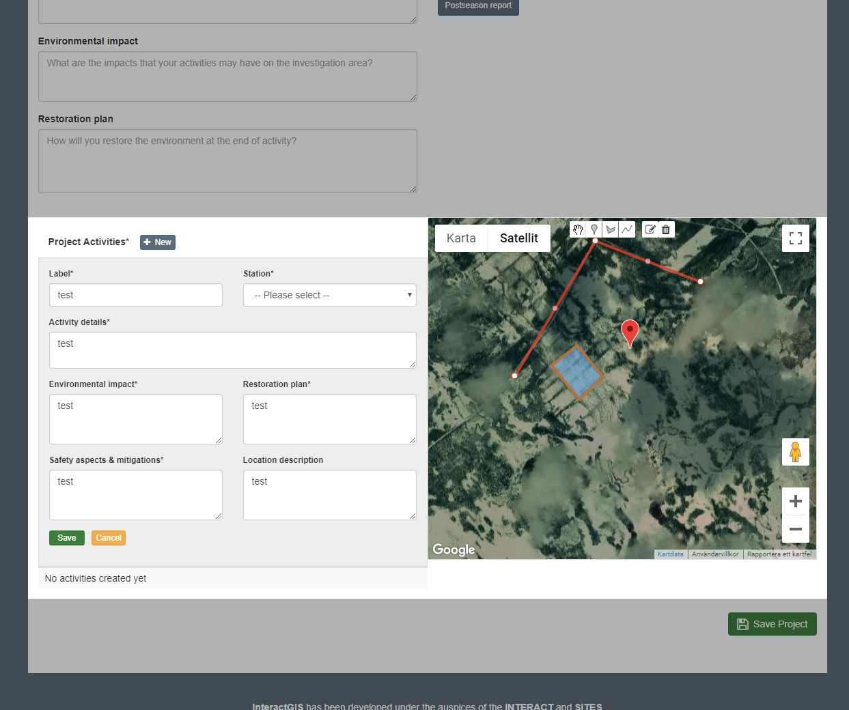Click the edit shape icon on map
Screen dimensions: 849x710
[x=650, y=229]
